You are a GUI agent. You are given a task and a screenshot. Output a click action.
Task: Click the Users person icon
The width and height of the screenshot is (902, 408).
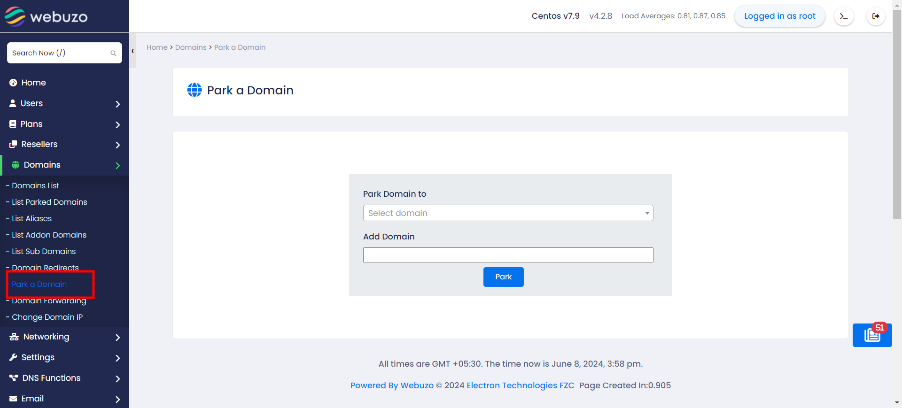click(13, 103)
